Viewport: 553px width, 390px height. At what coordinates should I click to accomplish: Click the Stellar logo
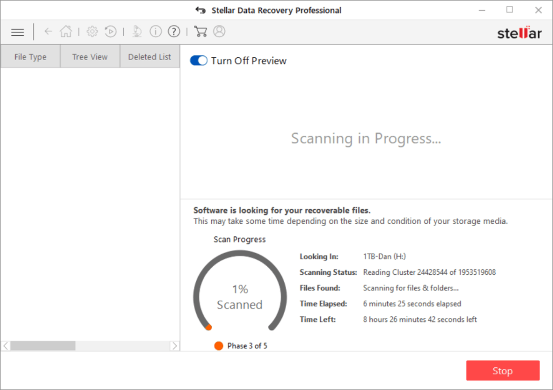click(x=519, y=32)
